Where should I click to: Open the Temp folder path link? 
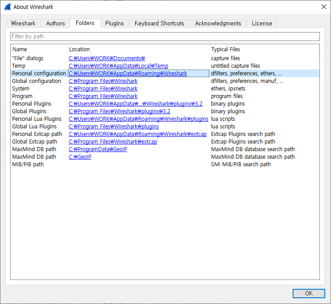point(118,66)
